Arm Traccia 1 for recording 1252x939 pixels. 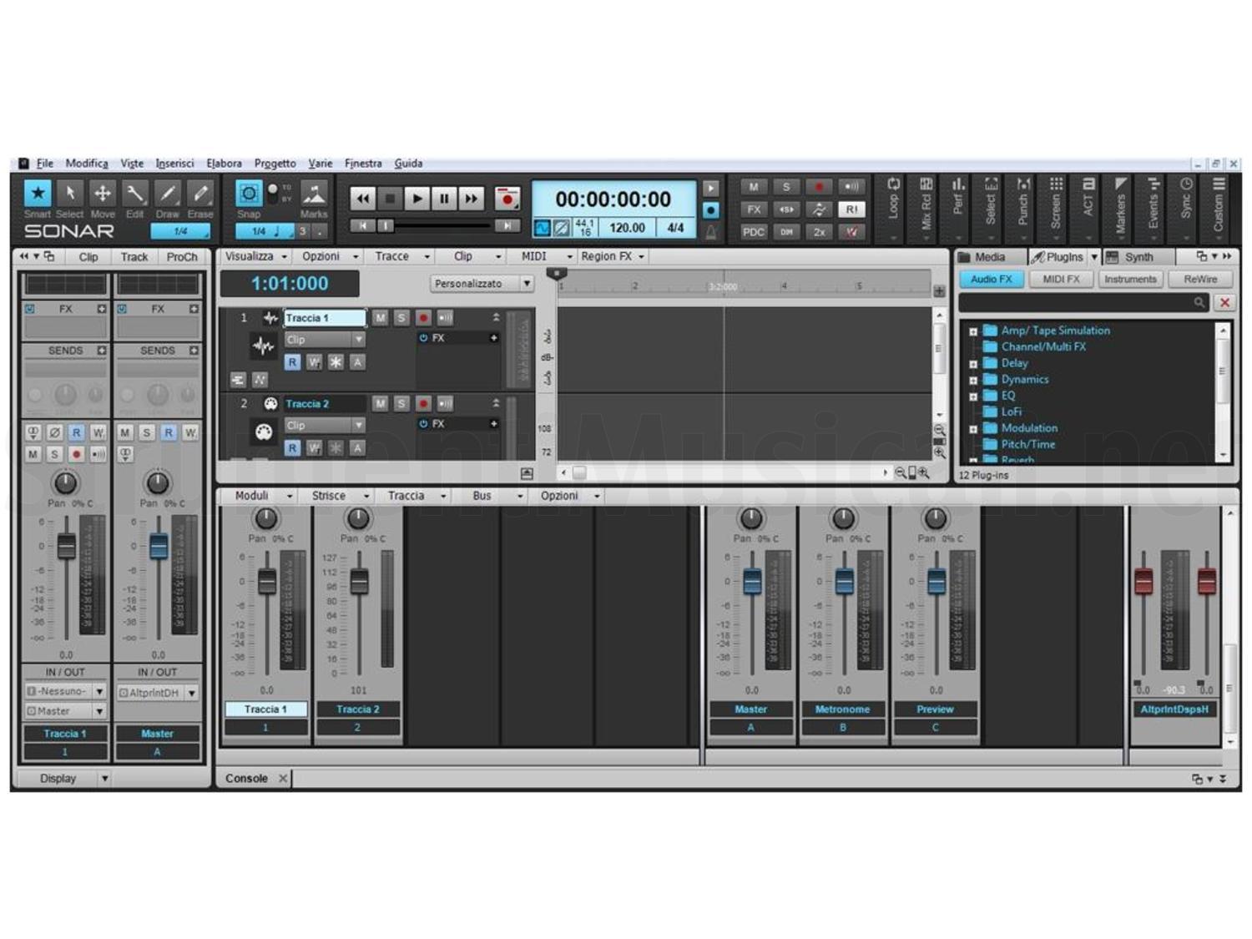point(423,318)
